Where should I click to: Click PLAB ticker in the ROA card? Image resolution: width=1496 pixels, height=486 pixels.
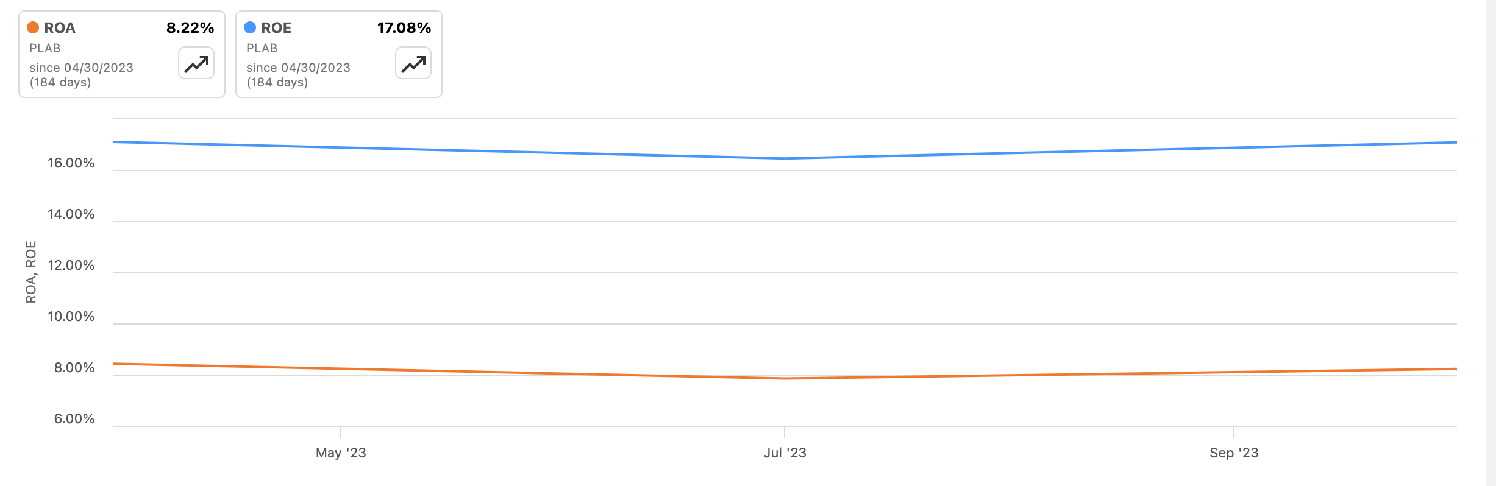45,48
